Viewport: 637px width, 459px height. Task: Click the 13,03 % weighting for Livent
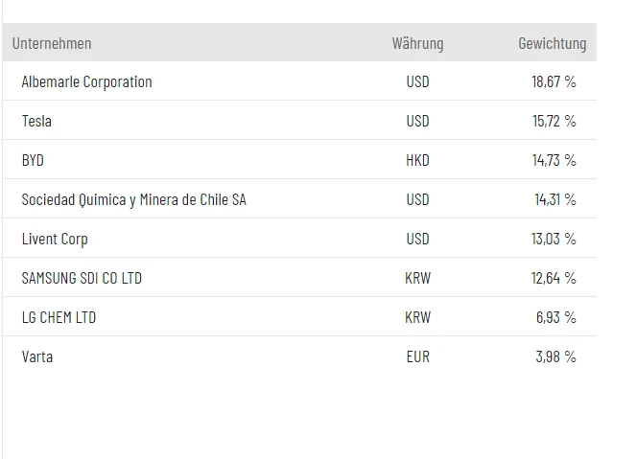pyautogui.click(x=554, y=240)
